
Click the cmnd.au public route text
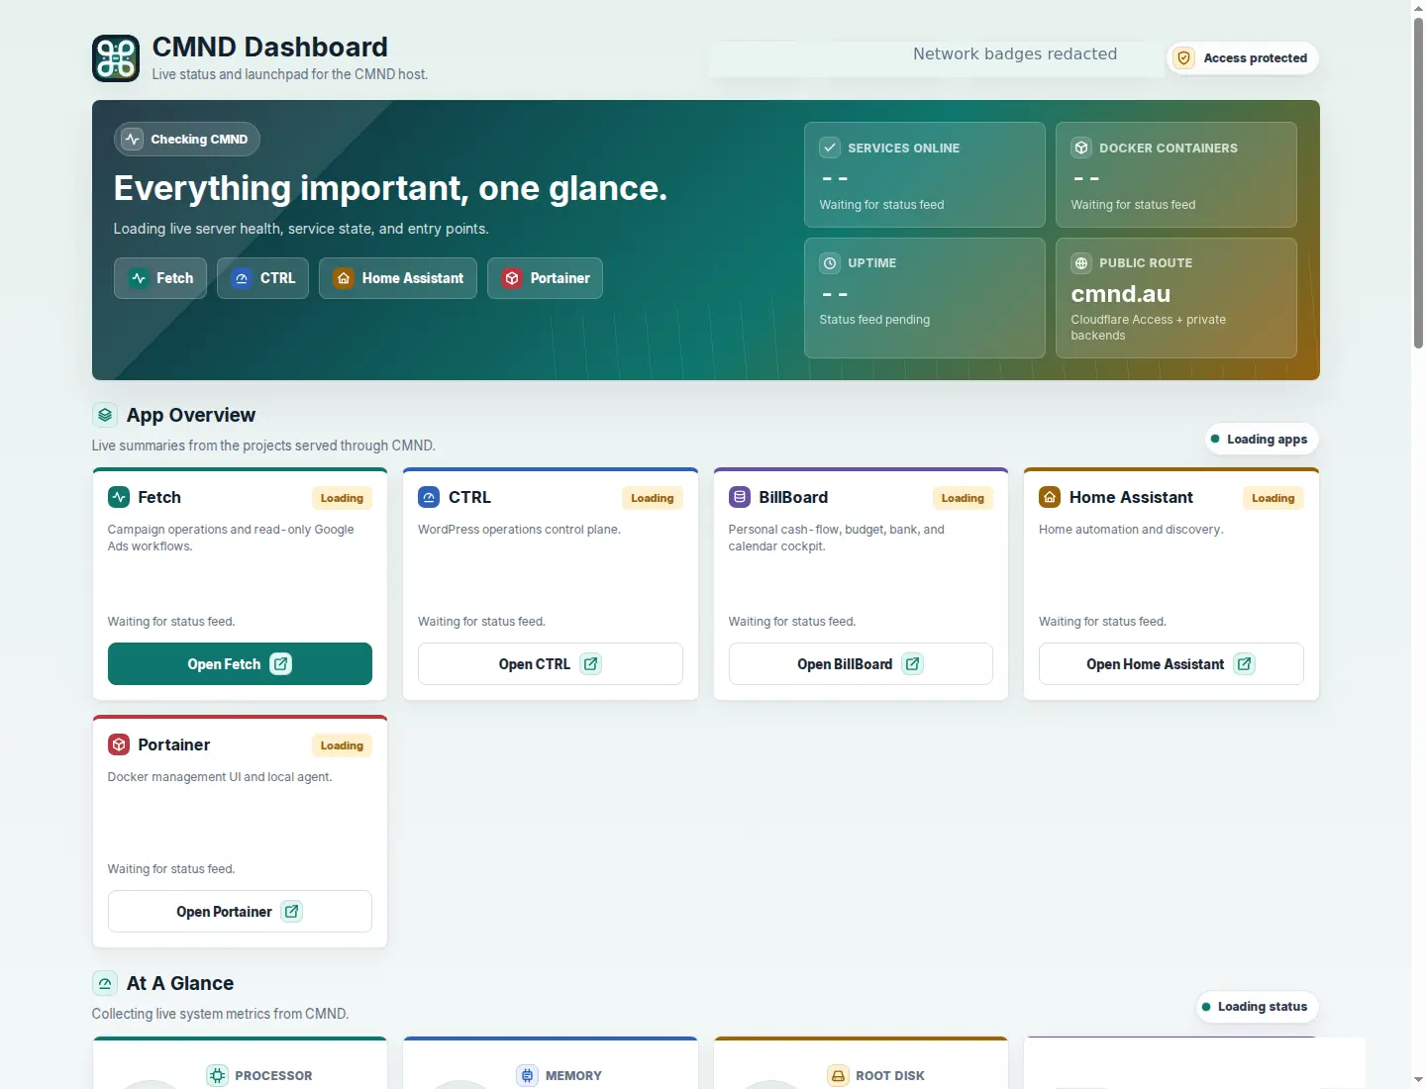(1121, 294)
